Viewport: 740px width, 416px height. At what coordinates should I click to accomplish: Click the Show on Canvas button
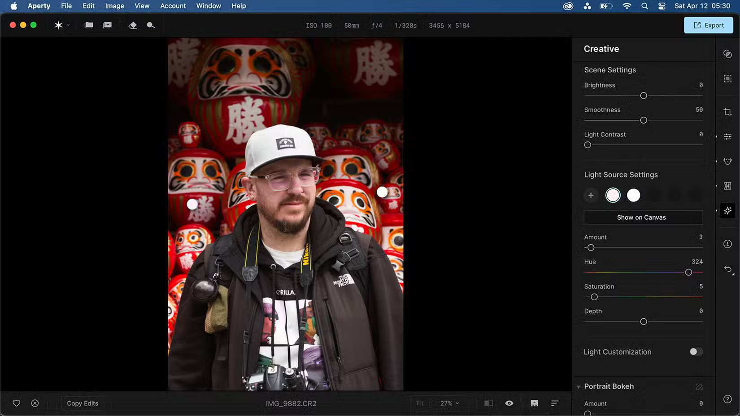pyautogui.click(x=643, y=217)
